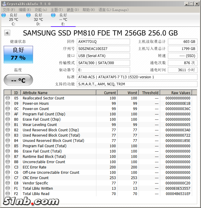
Task: Click supported features field S.M.A.R.T., AAM, NCQ, TRIM
Action: coord(137,84)
